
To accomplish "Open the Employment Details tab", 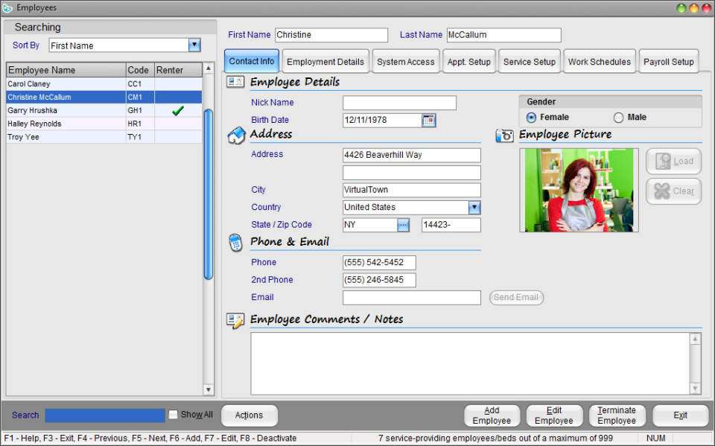I will coord(325,62).
